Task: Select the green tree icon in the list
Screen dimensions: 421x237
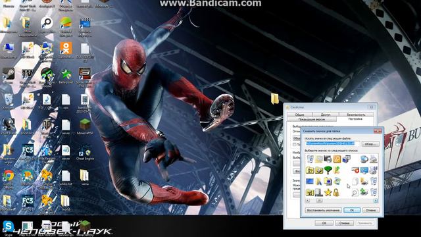Action: pos(328,170)
